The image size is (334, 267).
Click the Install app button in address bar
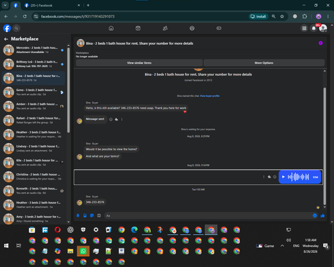[x=259, y=17]
